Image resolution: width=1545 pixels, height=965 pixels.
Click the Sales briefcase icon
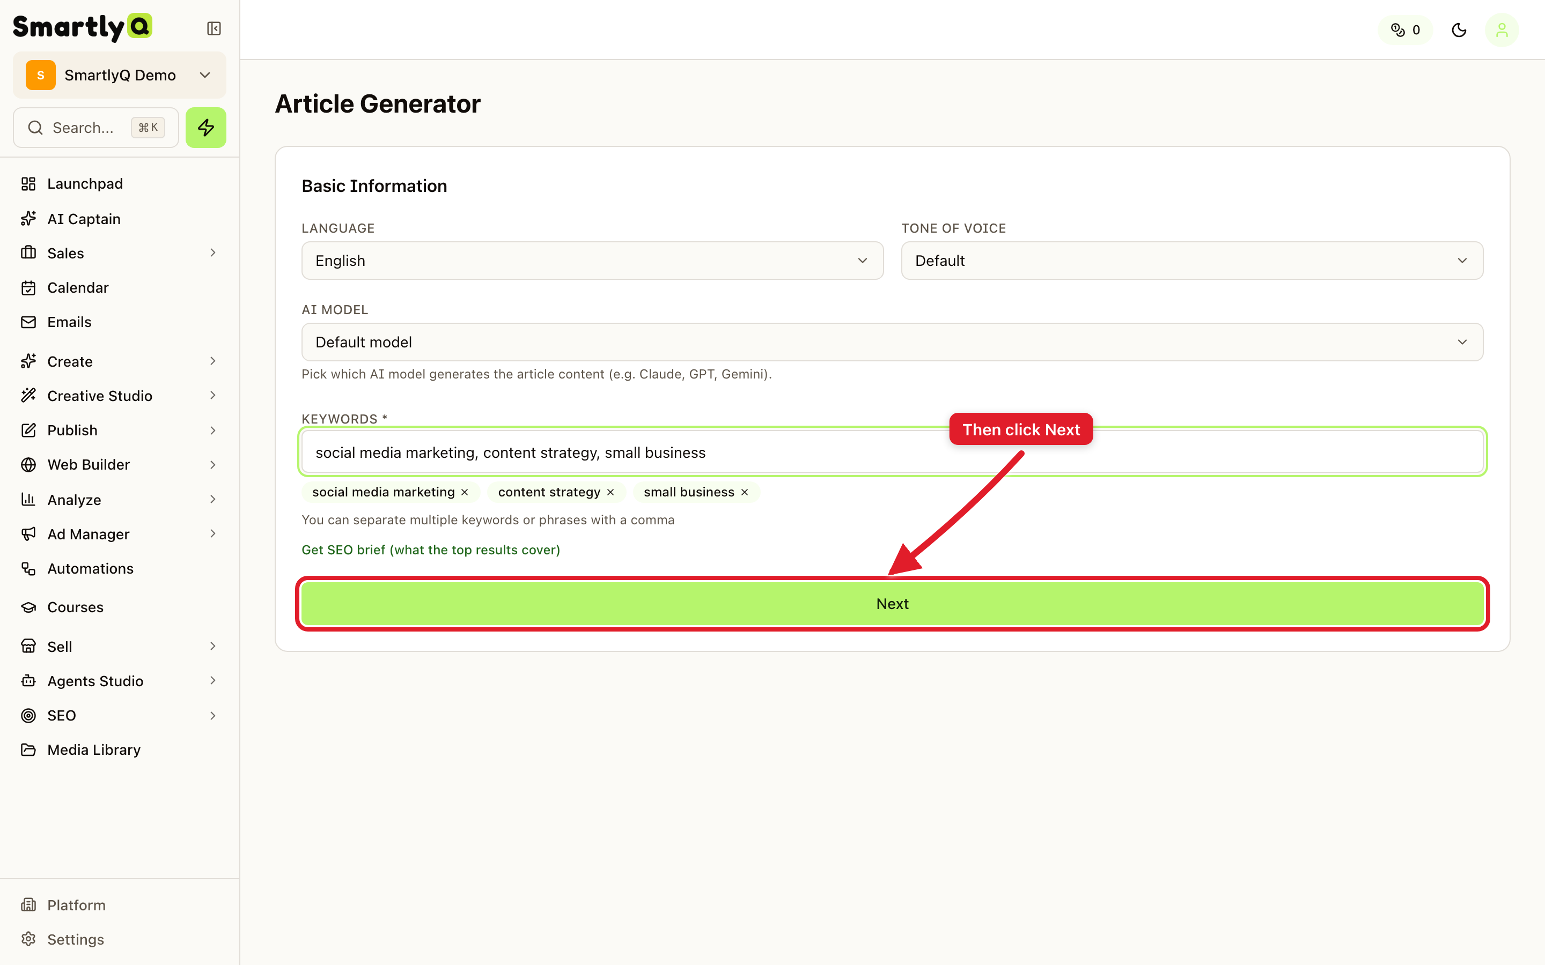[x=28, y=253]
